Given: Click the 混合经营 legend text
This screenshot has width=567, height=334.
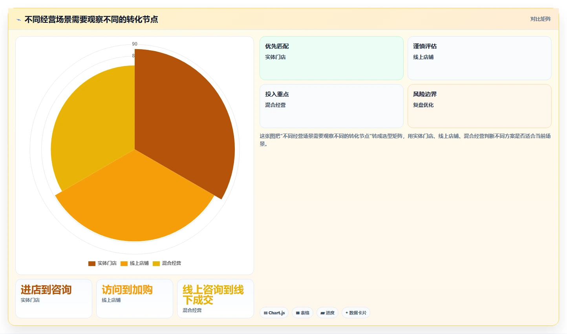Looking at the screenshot, I should click(x=172, y=263).
